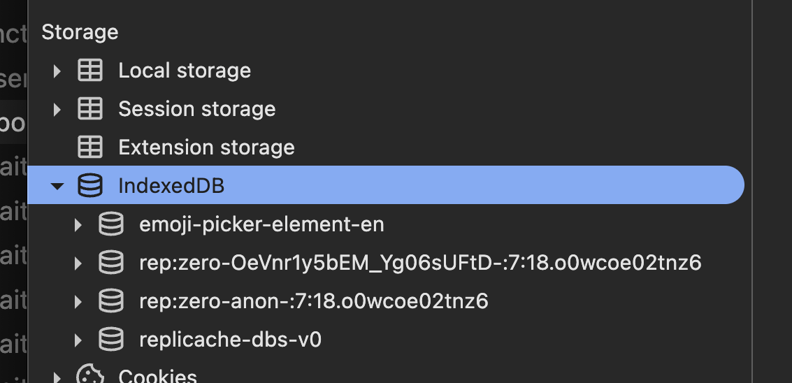Click the Session storage table icon
792x383 pixels.
(x=89, y=109)
